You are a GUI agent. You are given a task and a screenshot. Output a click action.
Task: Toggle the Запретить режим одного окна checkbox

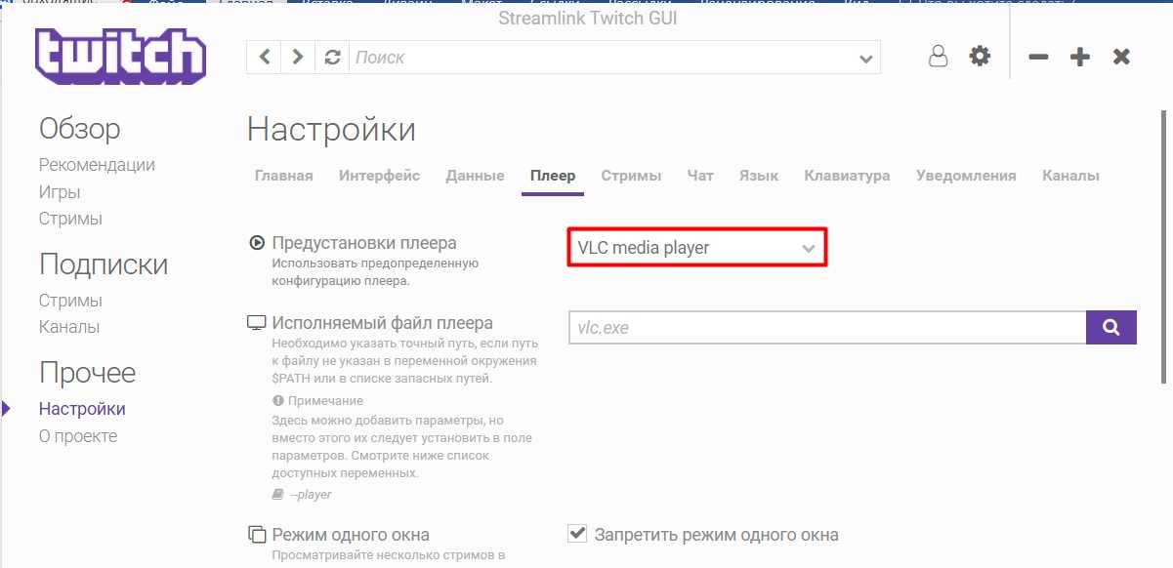point(577,534)
